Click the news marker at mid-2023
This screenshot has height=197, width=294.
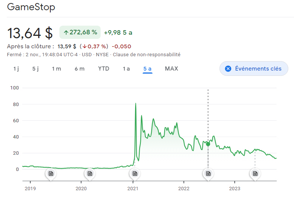pyautogui.click(x=255, y=173)
